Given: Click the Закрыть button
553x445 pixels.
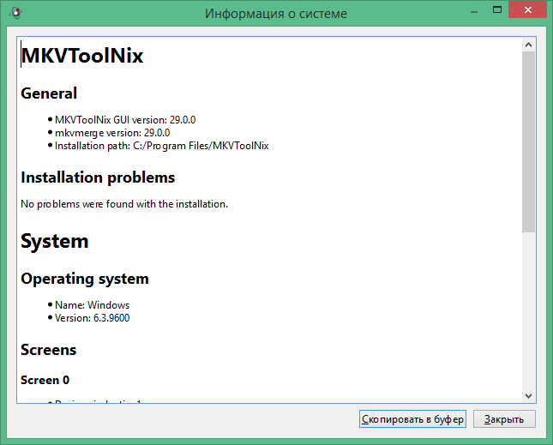Looking at the screenshot, I should [504, 419].
